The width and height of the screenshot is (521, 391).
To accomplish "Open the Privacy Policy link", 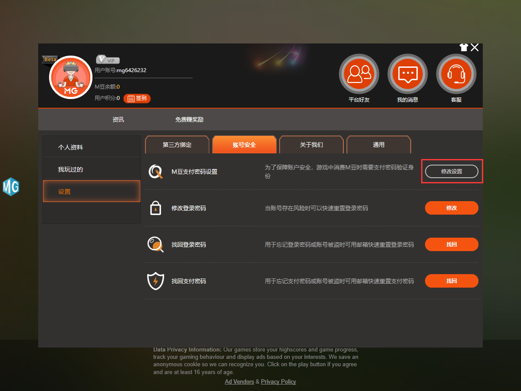I will [278, 381].
